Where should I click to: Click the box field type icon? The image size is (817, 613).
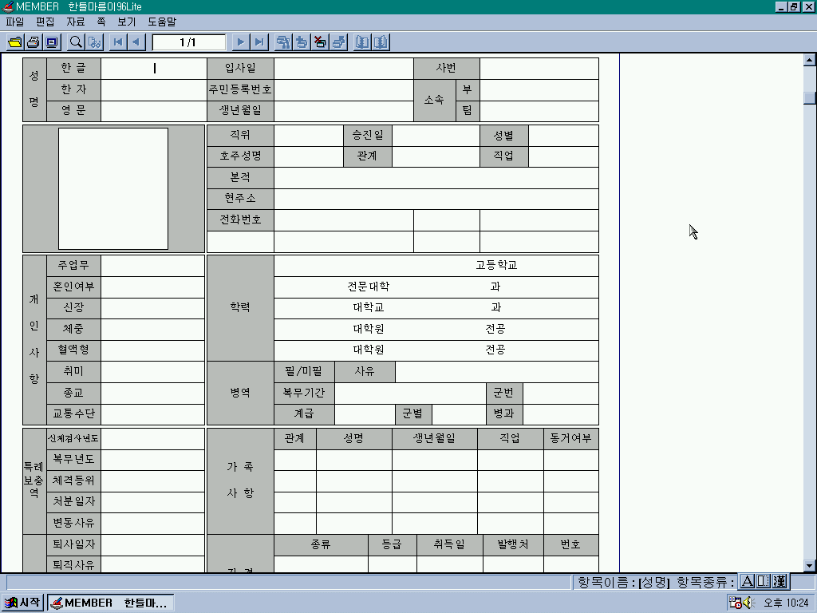[764, 581]
